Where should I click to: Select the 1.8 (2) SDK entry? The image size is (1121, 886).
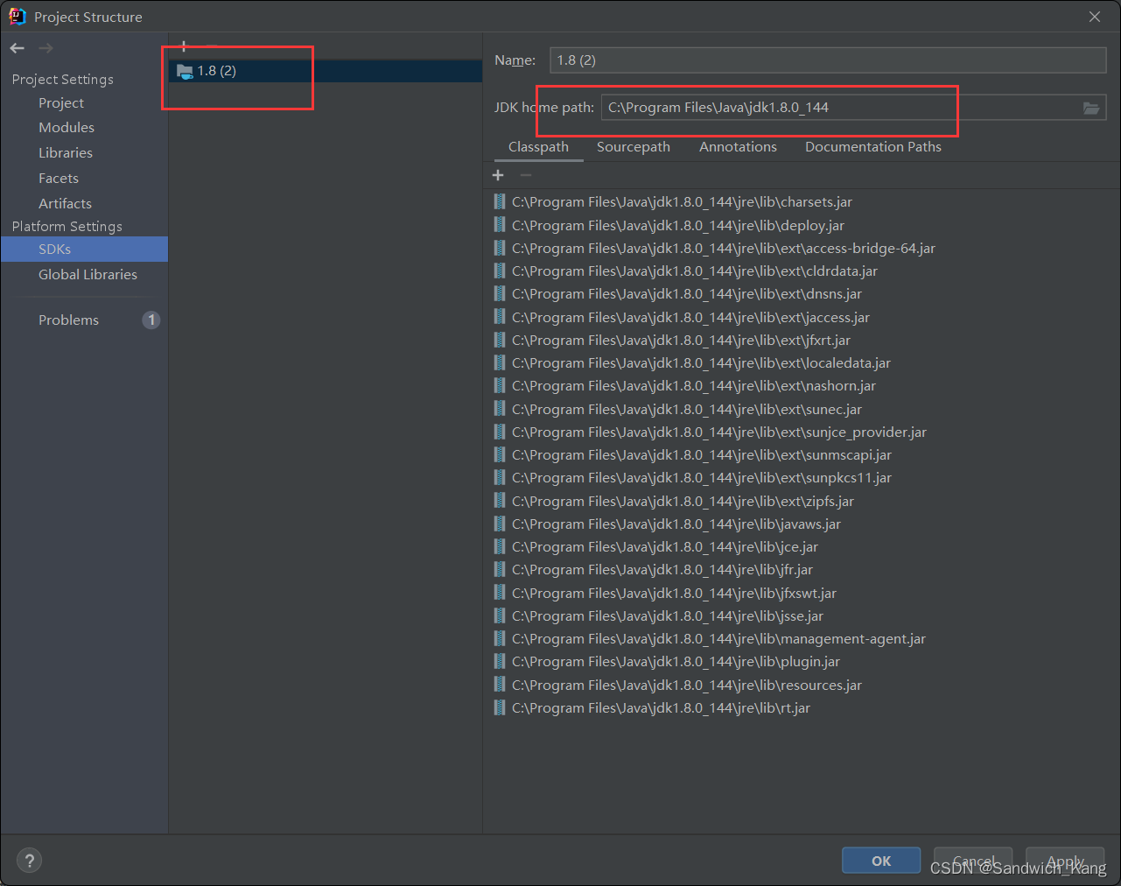click(326, 71)
